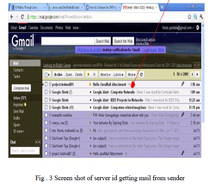Screen dimensions: 211x184
Task: Star the Google Alerts (49) message
Action: pos(50,107)
